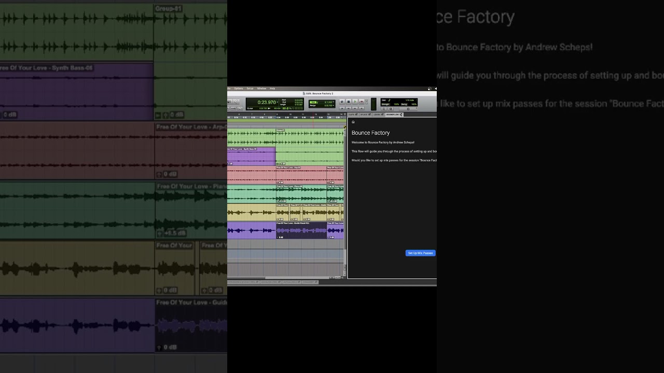Click the main counter showing 0:23.970
This screenshot has width=664, height=373.
(267, 102)
